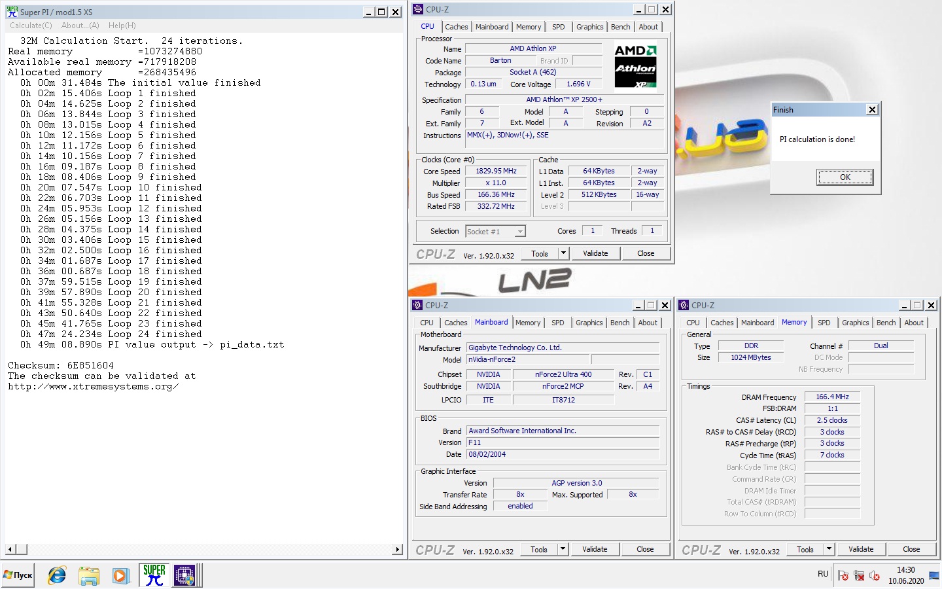Viewport: 942px width, 589px height.
Task: Switch to Caches tab in top CPU-Z window
Action: pos(456,27)
